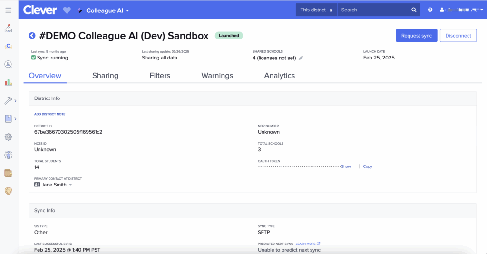Viewport: 487px width, 254px height.
Task: Click the blue back arrow icon
Action: tap(32, 36)
